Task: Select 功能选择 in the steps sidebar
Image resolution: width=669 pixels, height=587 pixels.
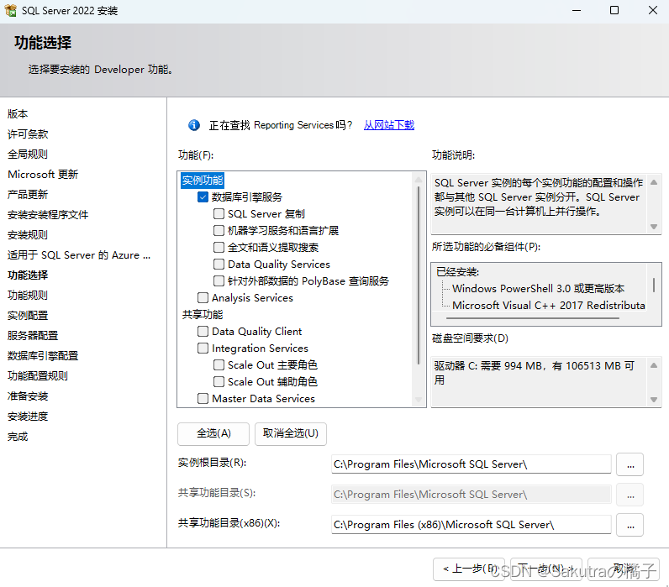Action: pyautogui.click(x=27, y=275)
